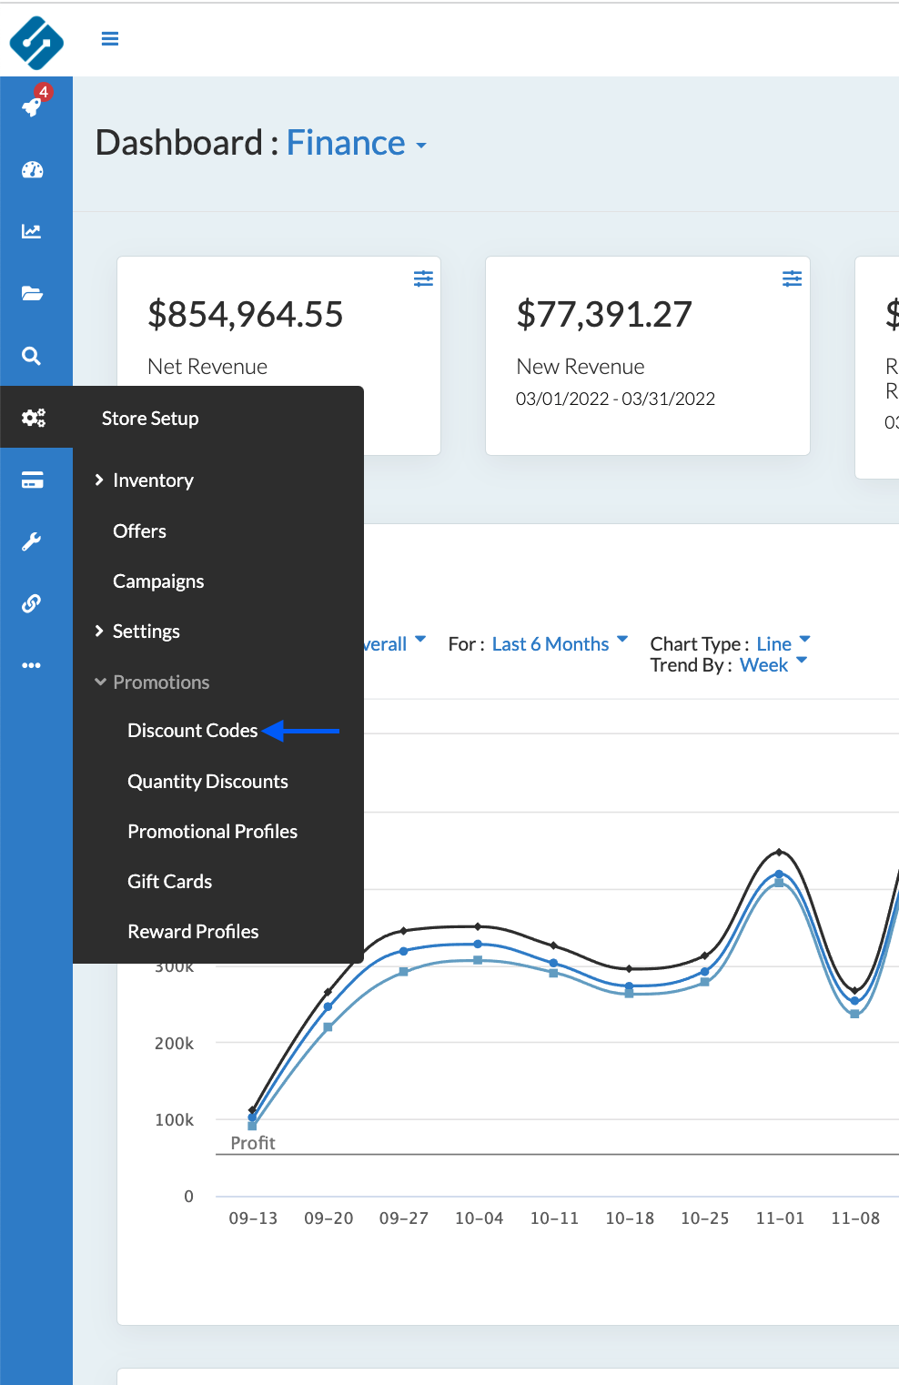Select Gift Cards menu item
Screen dimensions: 899x1385
(169, 882)
